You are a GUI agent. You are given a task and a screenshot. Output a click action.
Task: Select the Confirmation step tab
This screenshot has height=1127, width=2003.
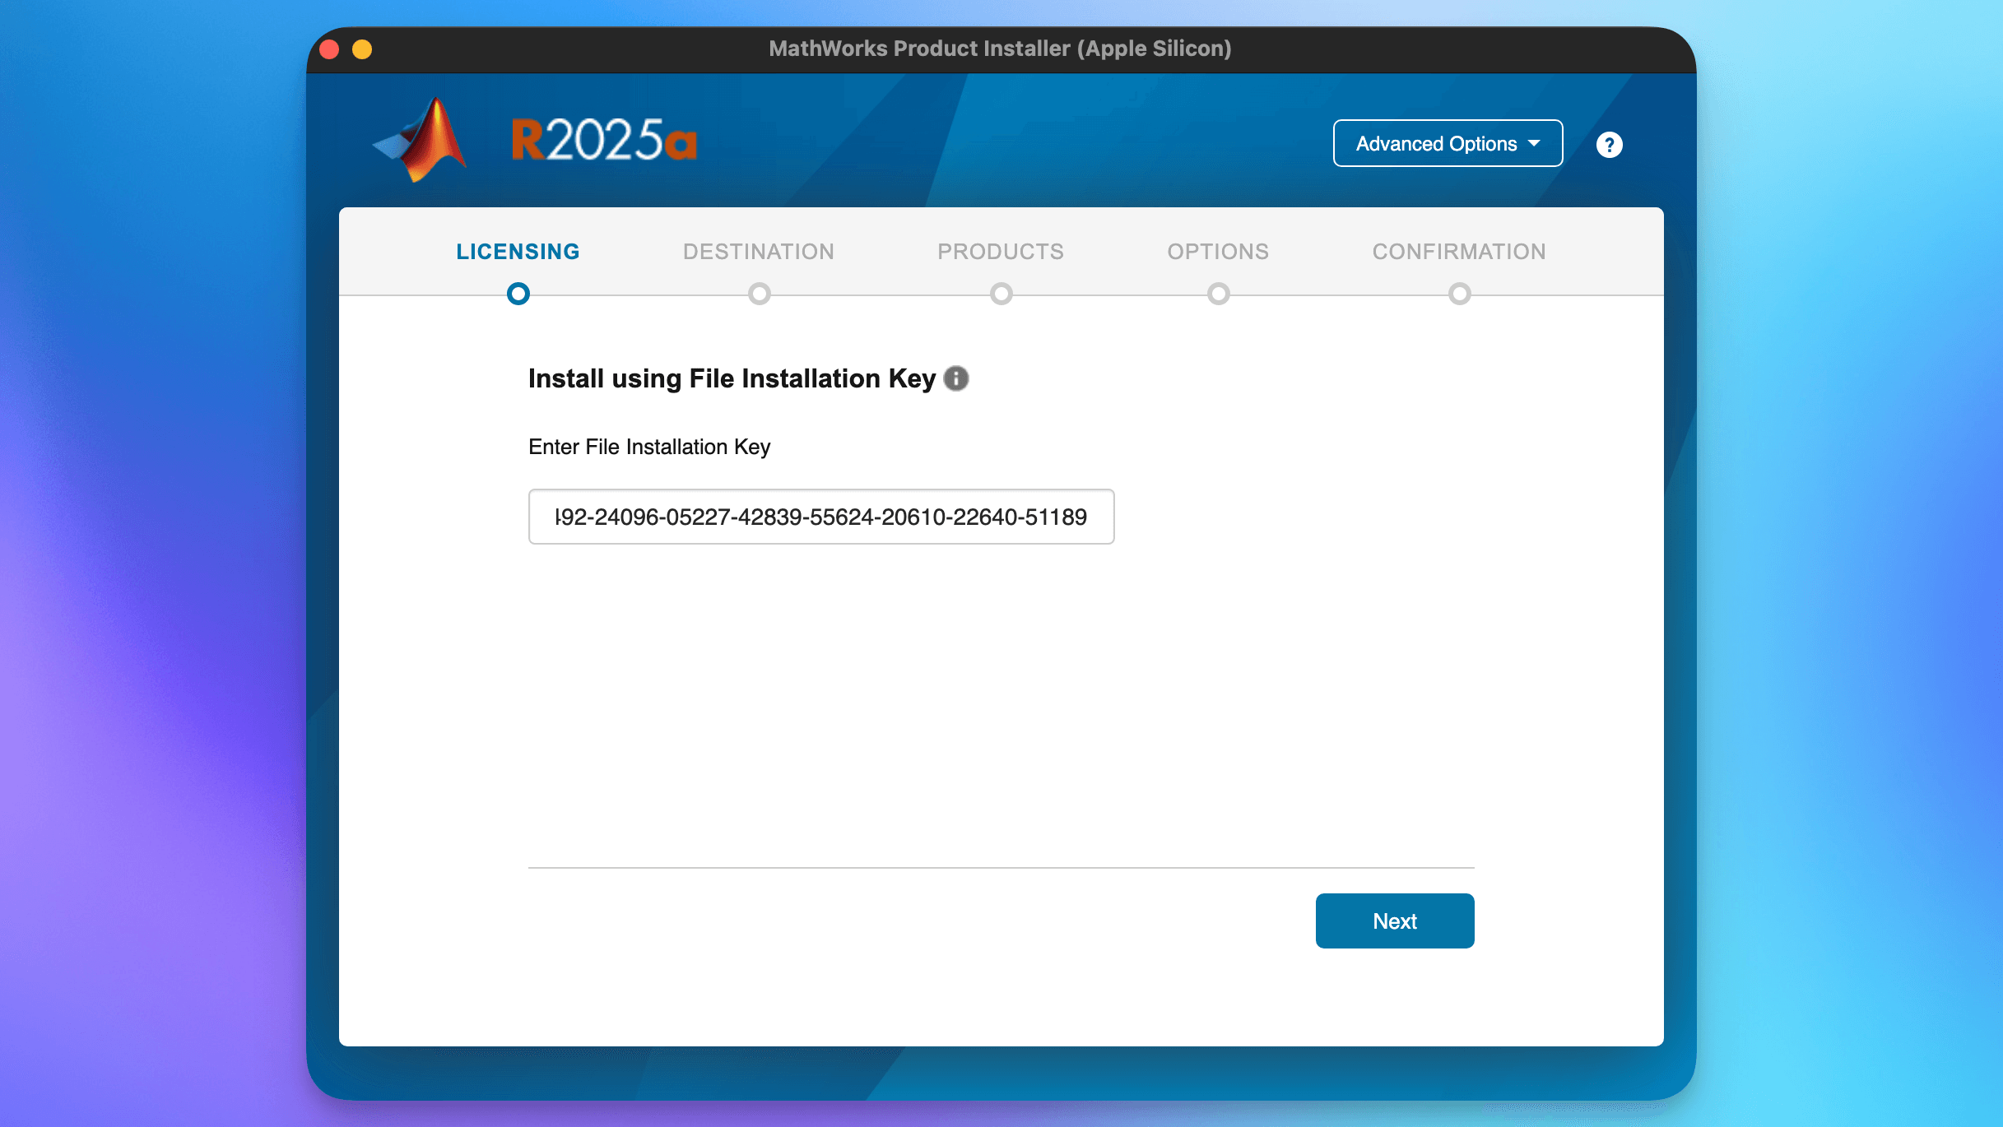[x=1459, y=252]
